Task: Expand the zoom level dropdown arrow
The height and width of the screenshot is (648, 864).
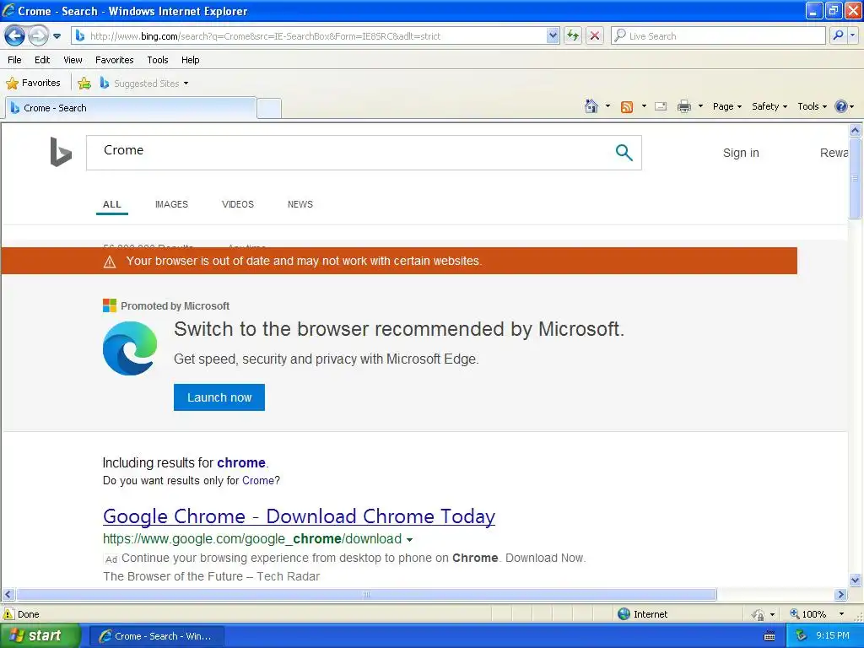Action: [x=841, y=614]
